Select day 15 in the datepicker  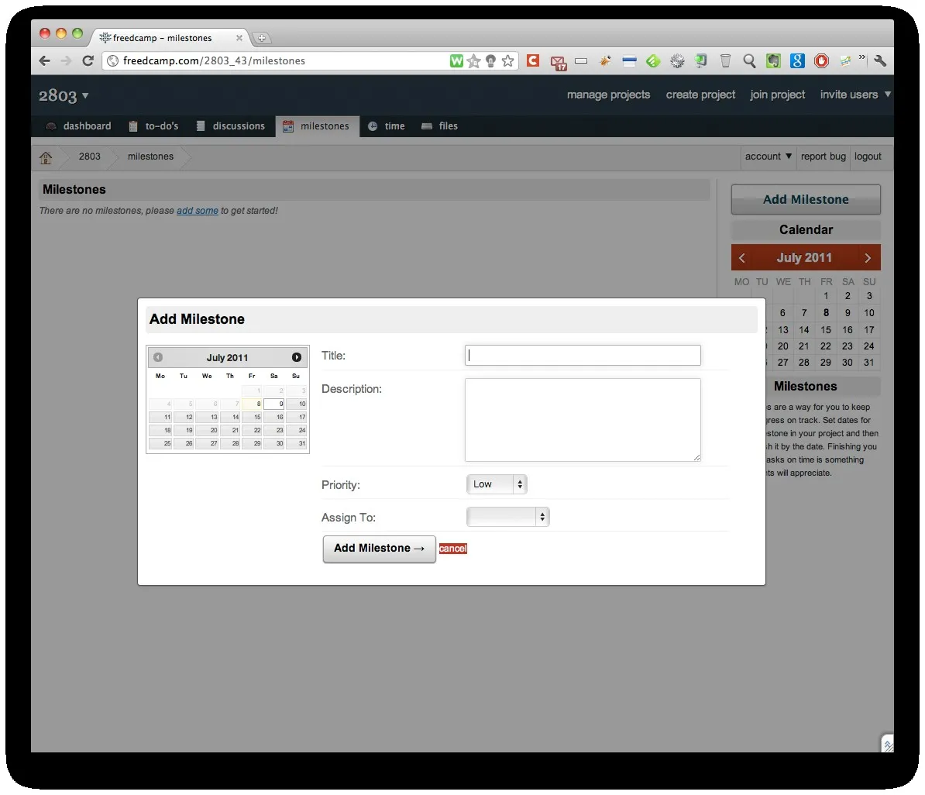(252, 417)
